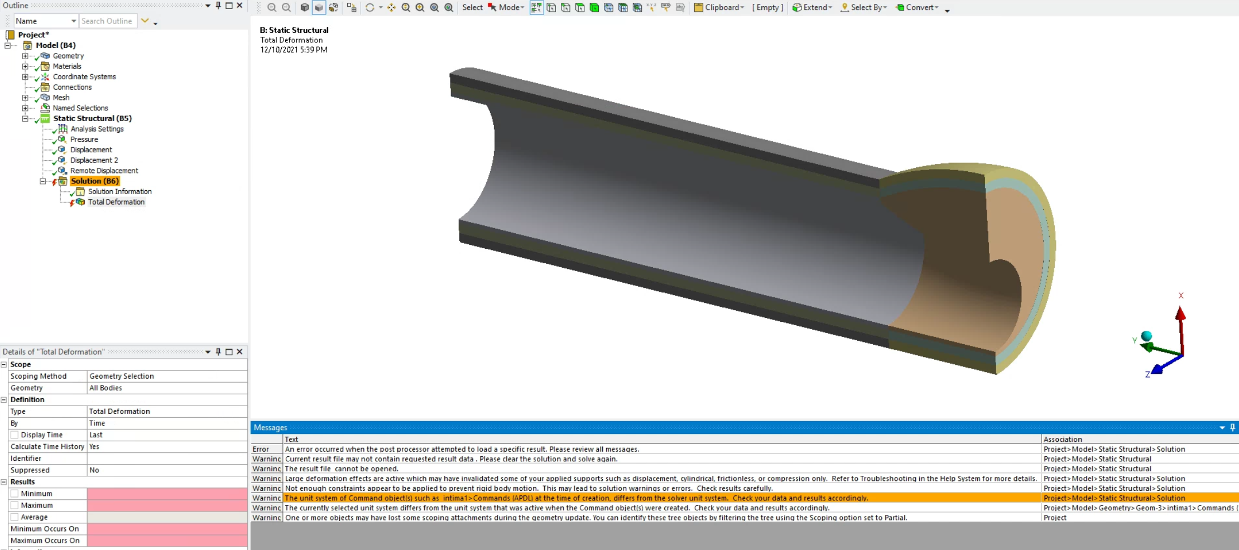The image size is (1239, 550).
Task: Pin the Outline panel
Action: tap(218, 6)
